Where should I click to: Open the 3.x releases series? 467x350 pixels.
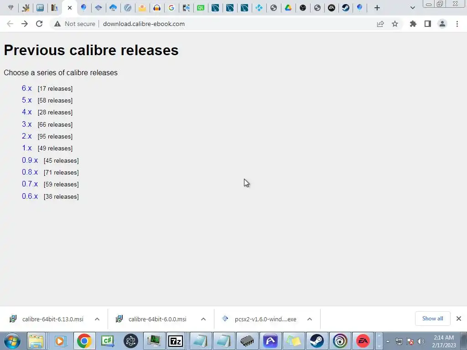27,124
